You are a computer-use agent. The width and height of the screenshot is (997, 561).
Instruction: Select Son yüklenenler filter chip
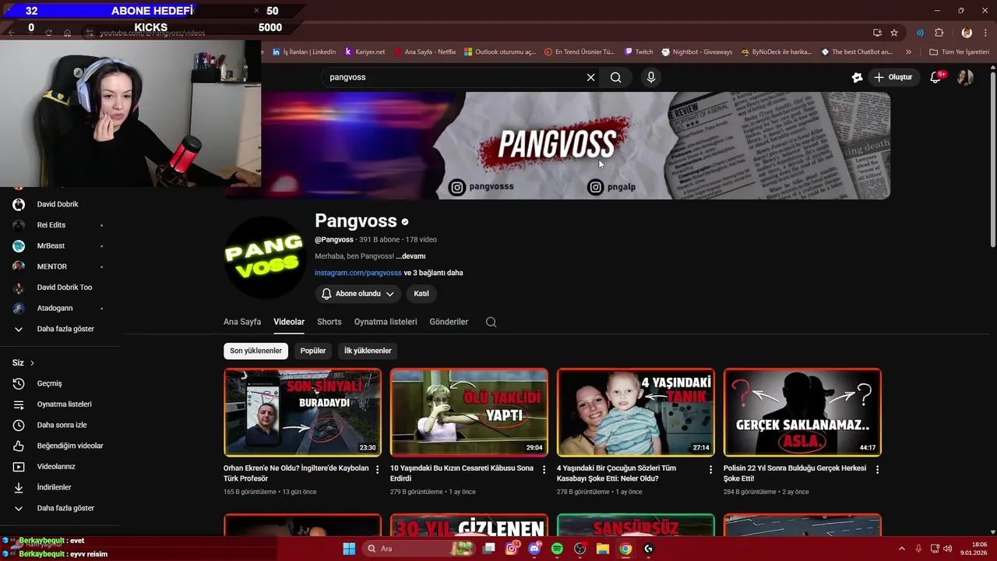pyautogui.click(x=255, y=351)
